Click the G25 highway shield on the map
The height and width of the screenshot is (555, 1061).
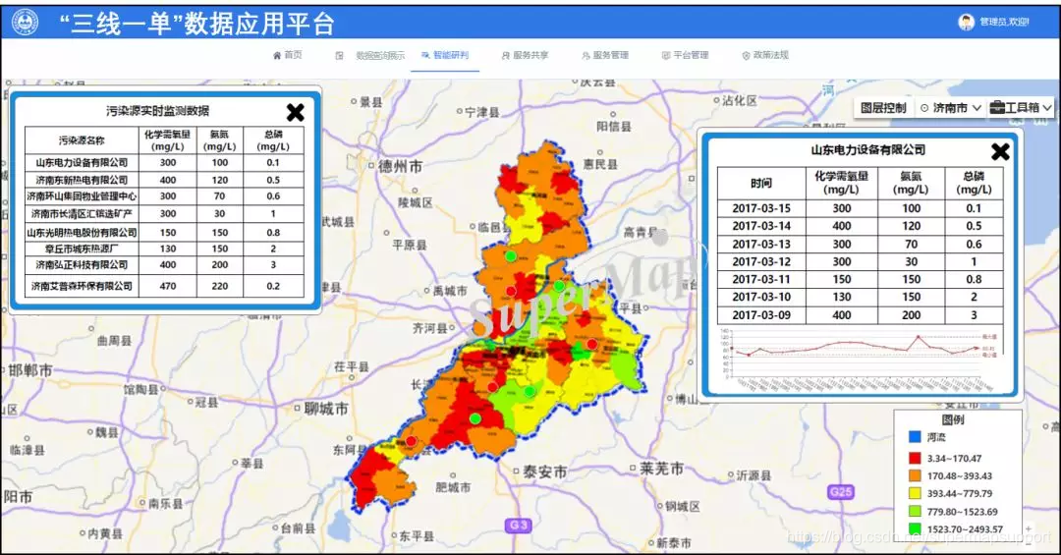[840, 492]
